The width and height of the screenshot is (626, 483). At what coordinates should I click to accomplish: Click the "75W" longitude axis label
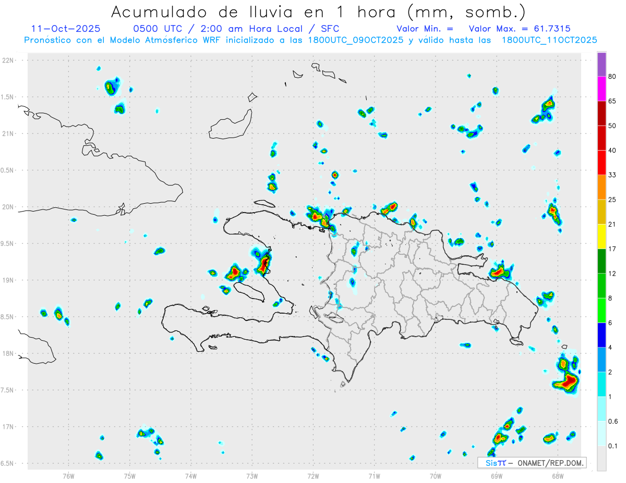pos(129,475)
